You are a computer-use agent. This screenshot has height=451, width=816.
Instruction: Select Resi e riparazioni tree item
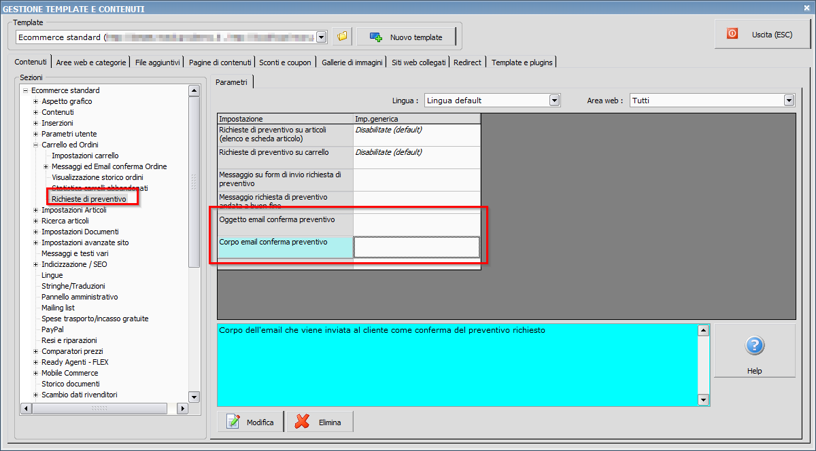coord(69,340)
